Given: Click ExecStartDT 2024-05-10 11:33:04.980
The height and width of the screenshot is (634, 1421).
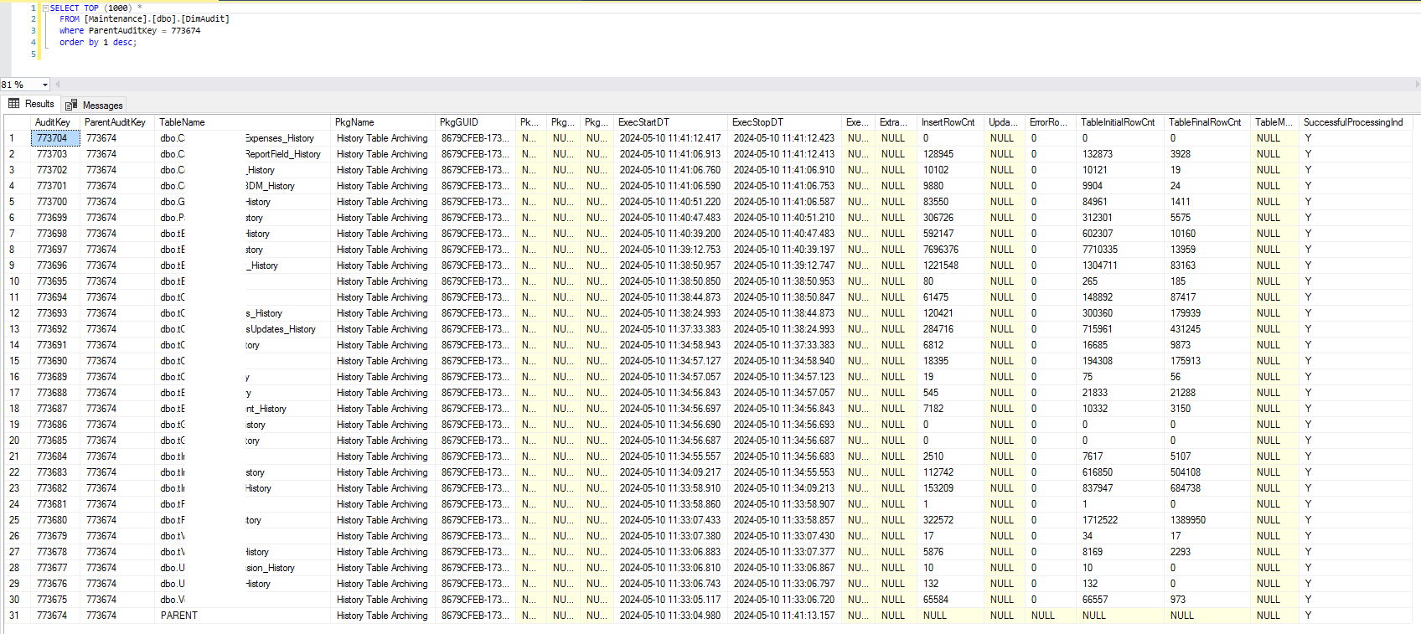Looking at the screenshot, I should (x=670, y=616).
